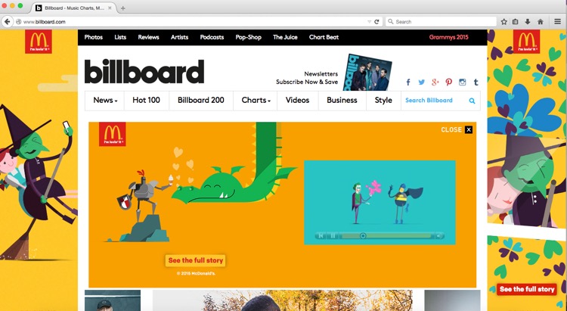Open the browser downloads arrow icon
Screen dimensions: 567x311
click(x=528, y=22)
